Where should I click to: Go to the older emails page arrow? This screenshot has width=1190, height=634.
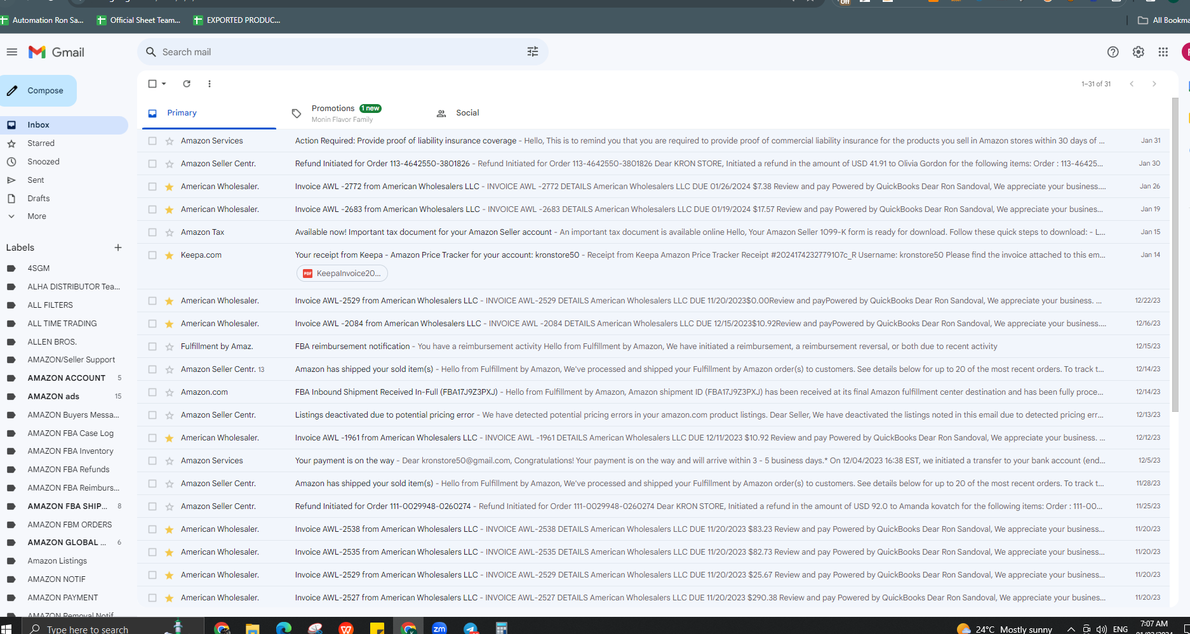tap(1154, 84)
